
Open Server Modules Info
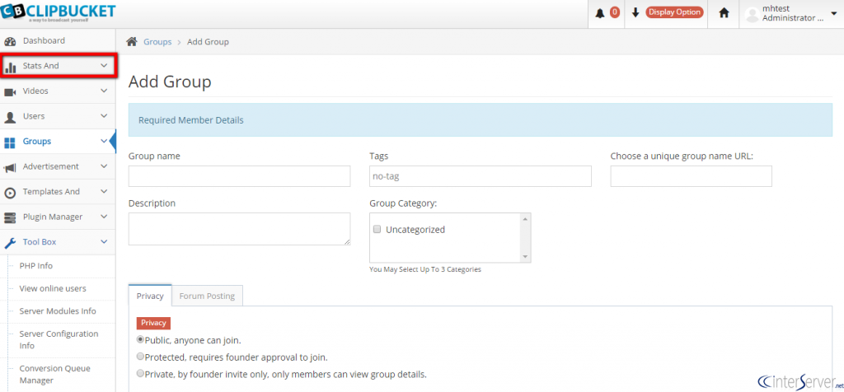click(58, 311)
